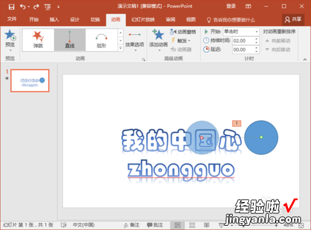Image resolution: width=311 pixels, height=230 pixels.
Task: Select slide 1 thumbnail
Action: click(30, 80)
